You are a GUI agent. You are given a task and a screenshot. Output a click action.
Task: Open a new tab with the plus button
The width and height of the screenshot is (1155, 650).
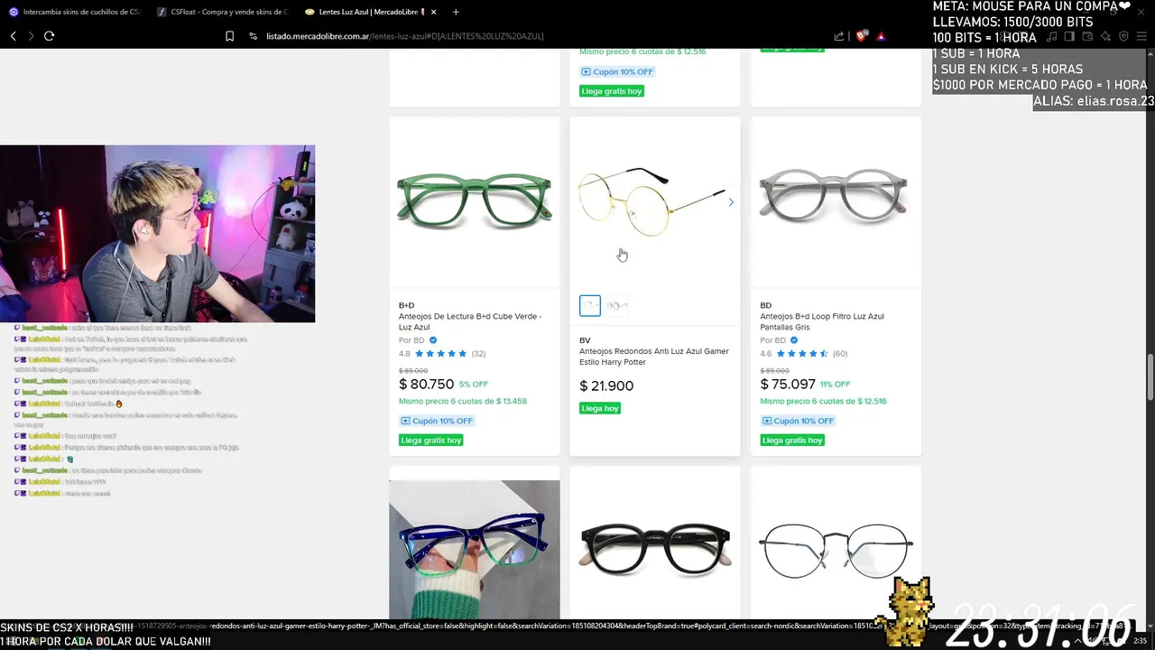[x=456, y=12]
